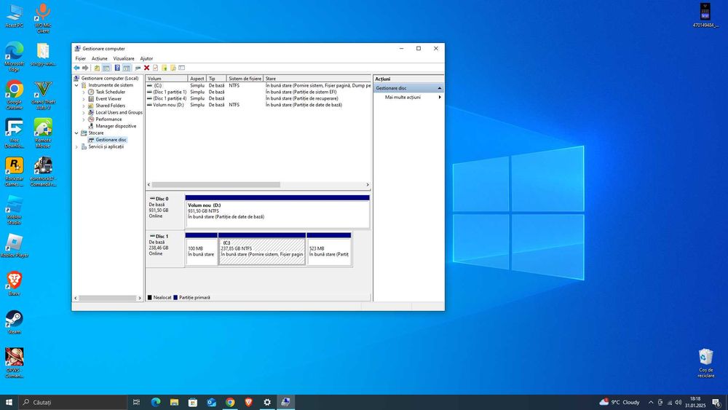Open Task Scheduler in the tree
The image size is (728, 410).
pos(110,92)
